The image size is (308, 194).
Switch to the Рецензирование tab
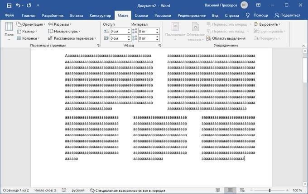(x=192, y=15)
